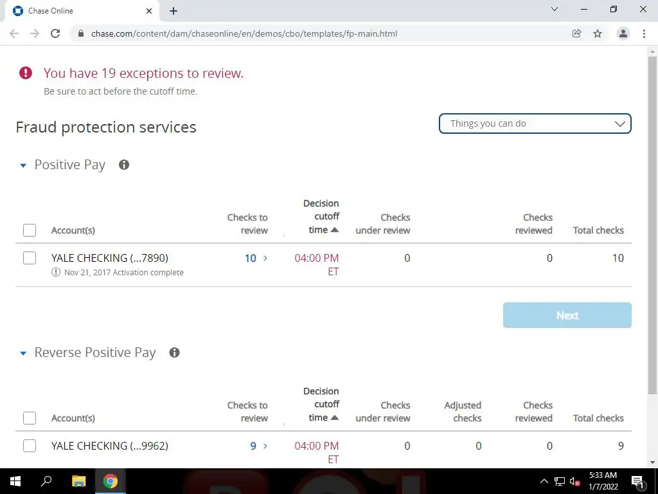Select the Chase Online browser tab
The width and height of the screenshot is (658, 494).
point(82,11)
